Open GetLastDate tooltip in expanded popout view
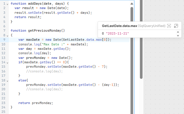 [x=176, y=26]
